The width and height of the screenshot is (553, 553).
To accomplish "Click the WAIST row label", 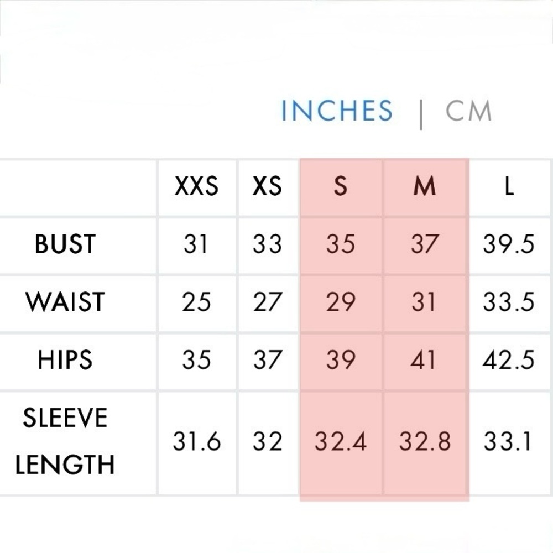I will tap(65, 301).
